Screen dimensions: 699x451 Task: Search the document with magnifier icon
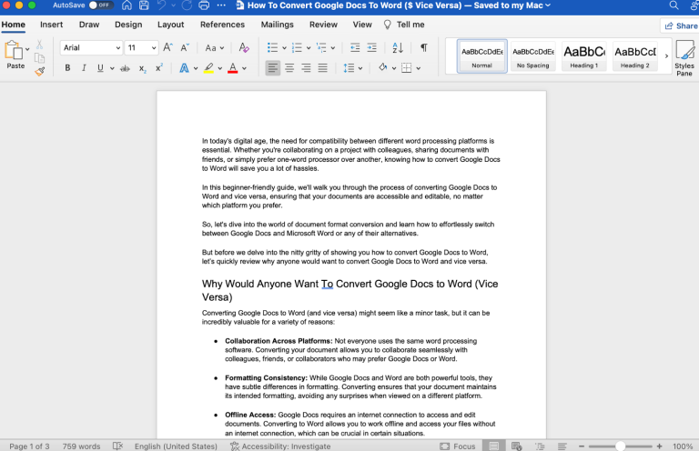(x=674, y=5)
